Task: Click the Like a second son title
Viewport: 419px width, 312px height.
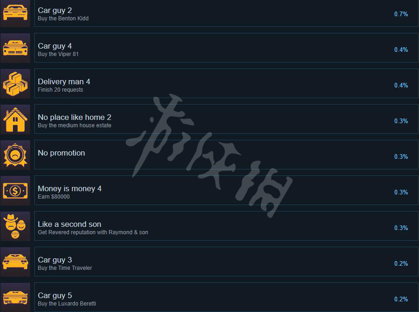Action: click(x=70, y=224)
